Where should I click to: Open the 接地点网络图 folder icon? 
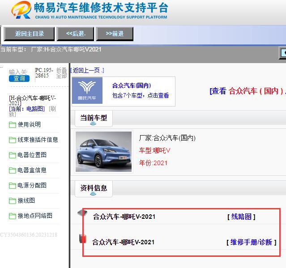pos(13,216)
